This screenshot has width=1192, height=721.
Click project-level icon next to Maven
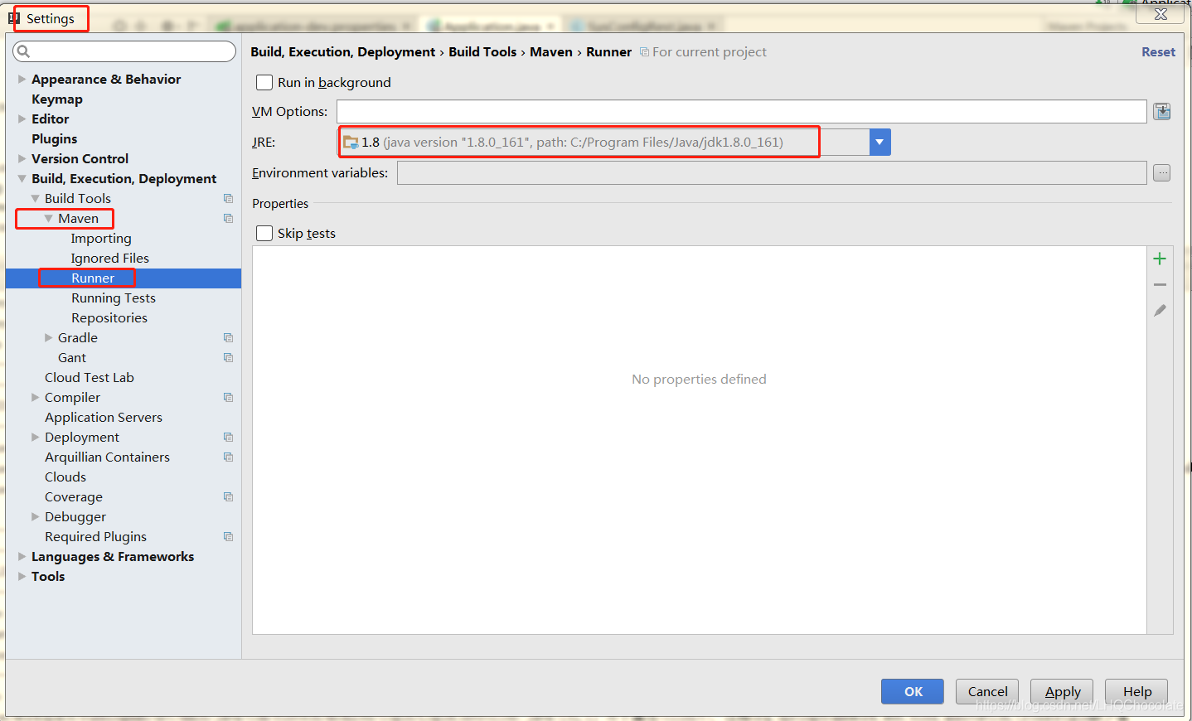coord(228,219)
